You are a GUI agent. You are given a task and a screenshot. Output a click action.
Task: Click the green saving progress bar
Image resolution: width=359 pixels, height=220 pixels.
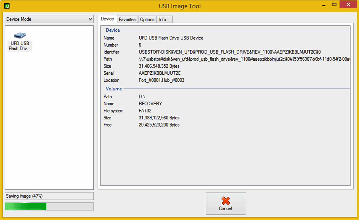26,207
